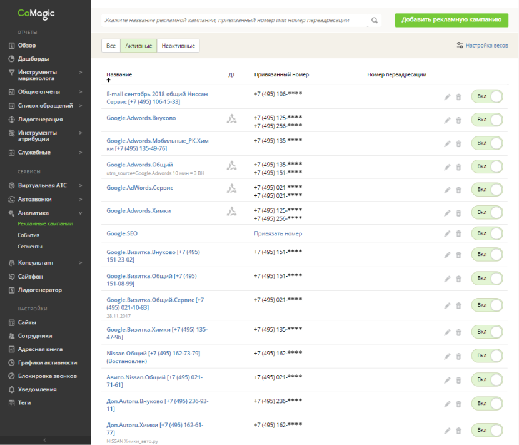Select the Активные filter tab
519x445 pixels.
[x=139, y=46]
